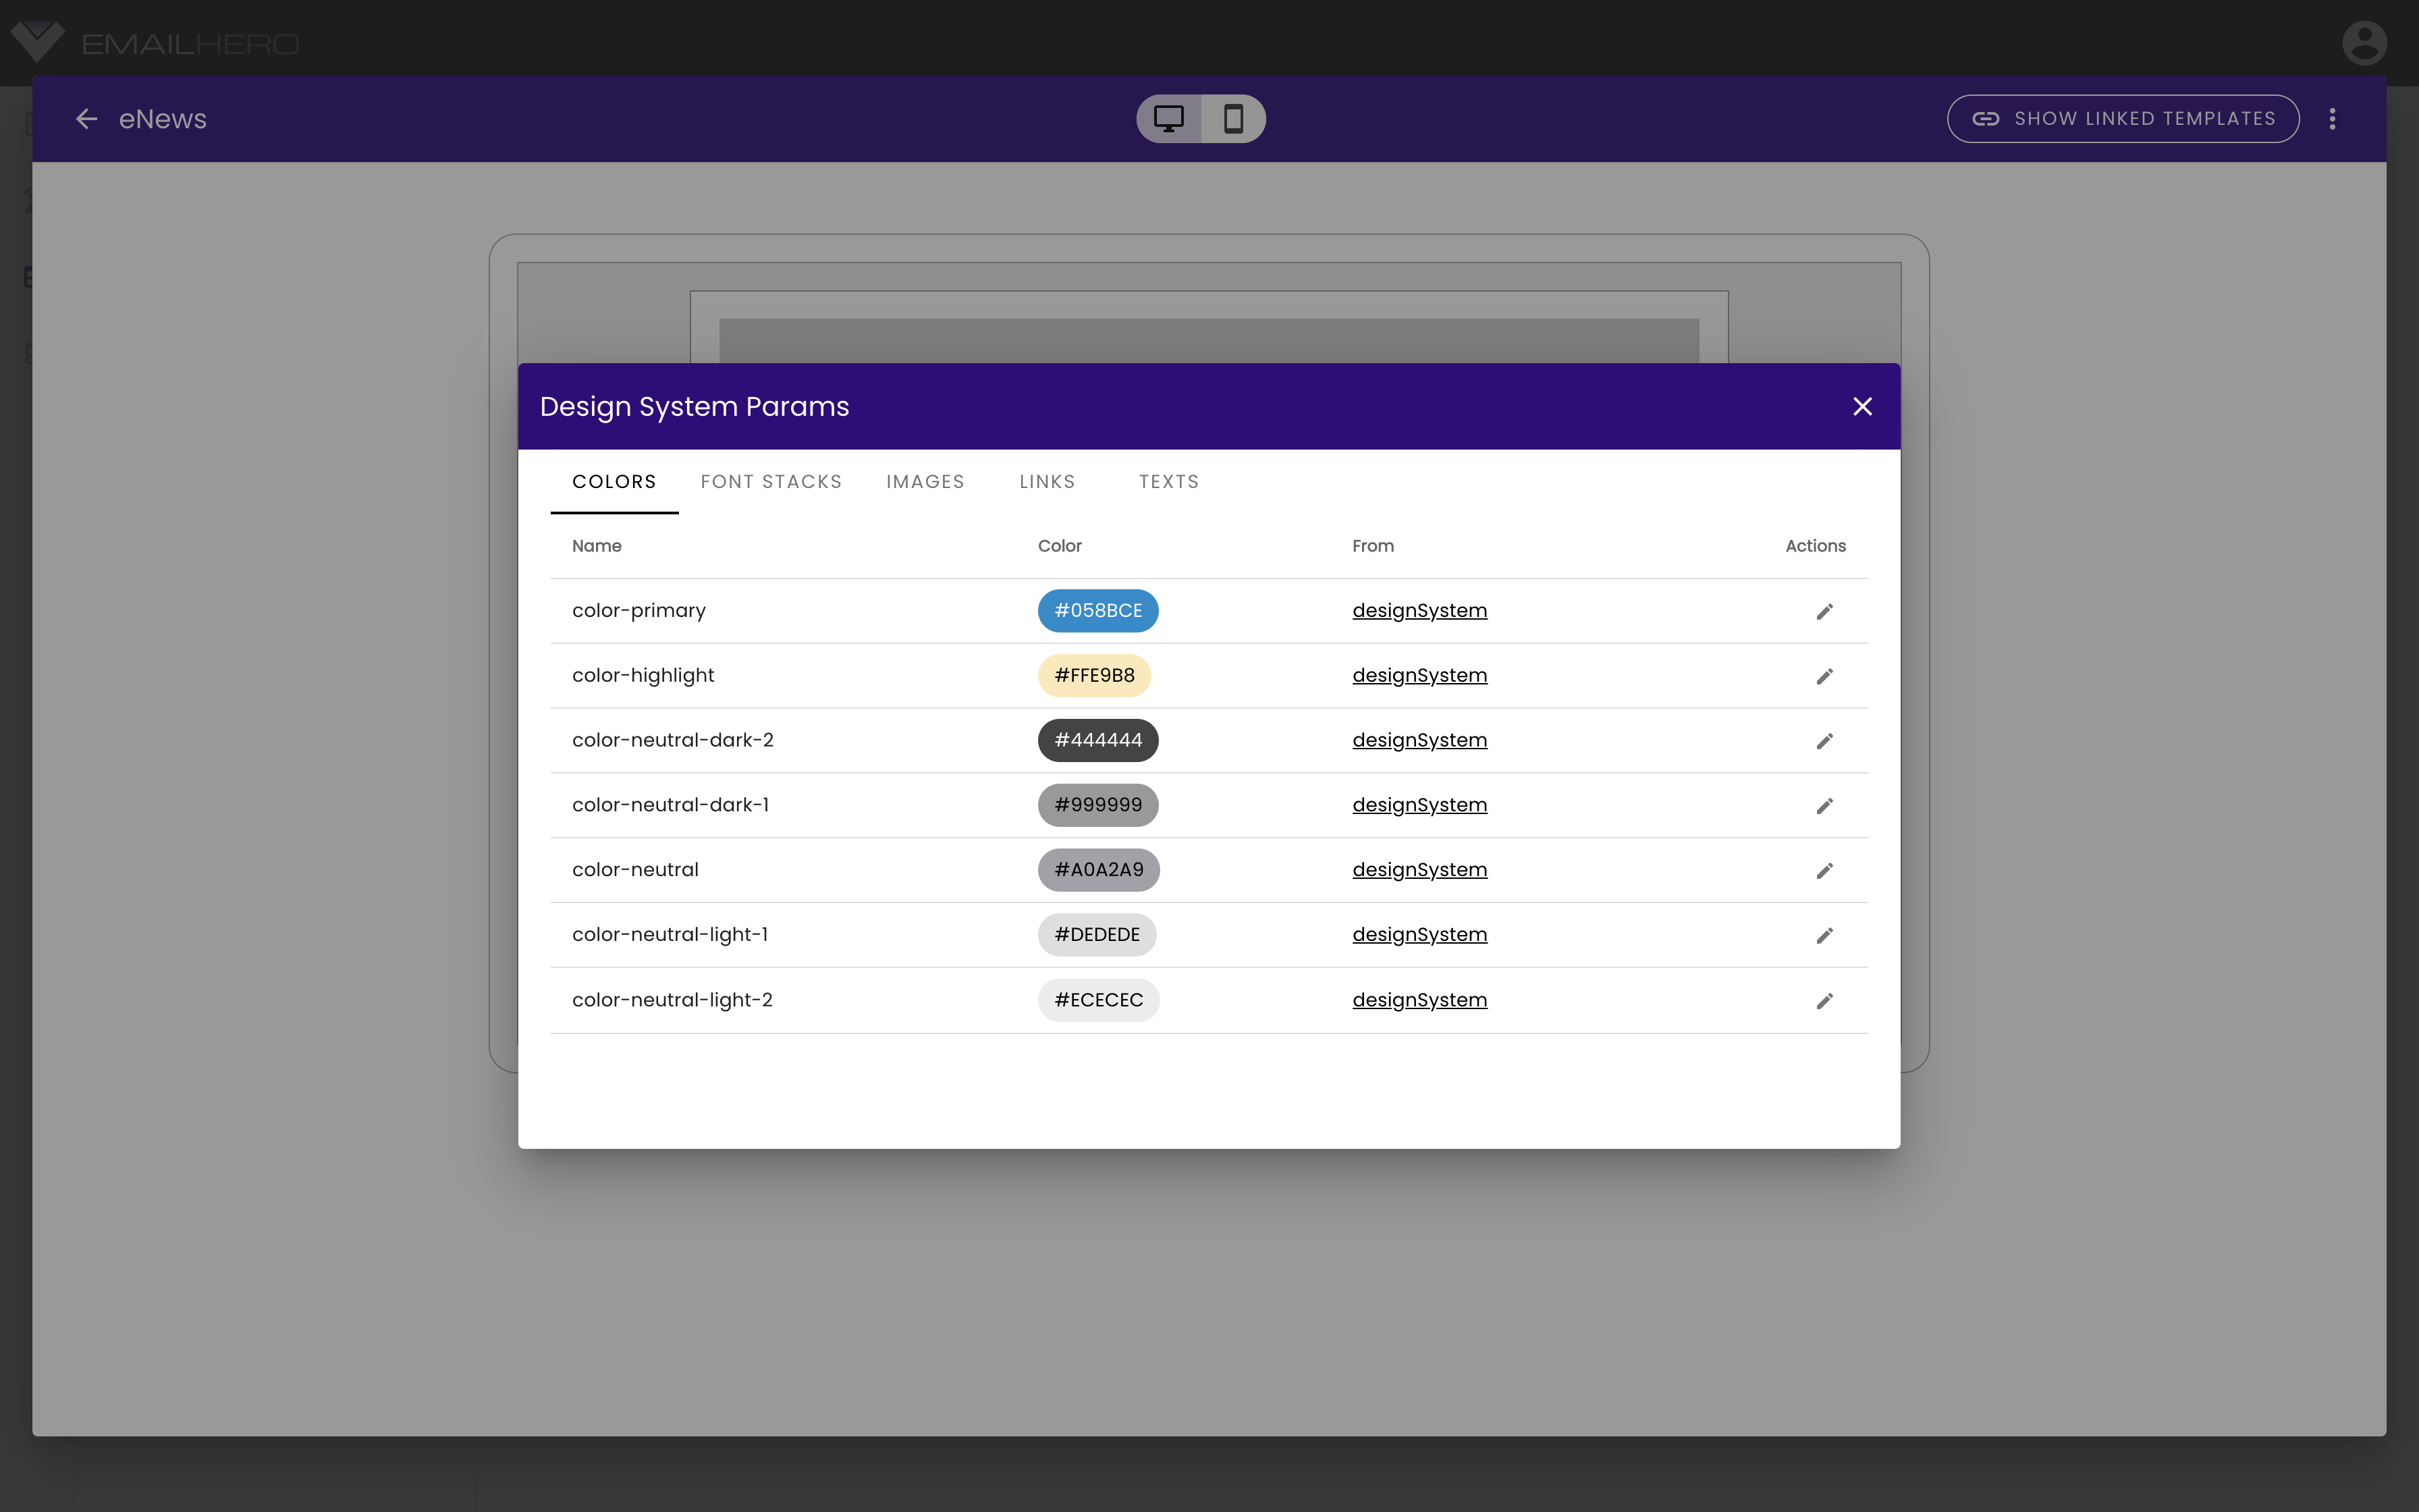The width and height of the screenshot is (2419, 1512).
Task: Click the Name column header
Action: tap(597, 546)
